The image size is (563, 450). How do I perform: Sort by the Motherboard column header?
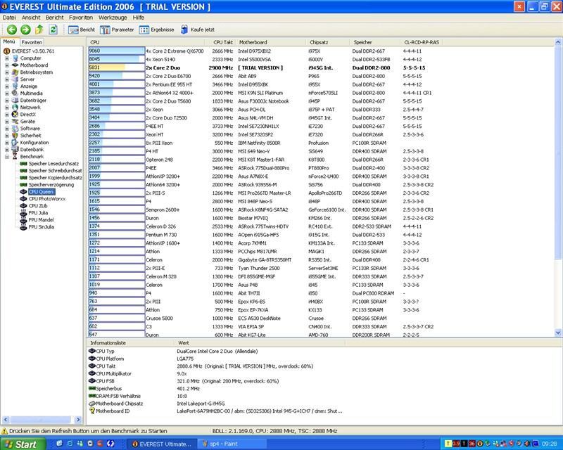click(271, 42)
